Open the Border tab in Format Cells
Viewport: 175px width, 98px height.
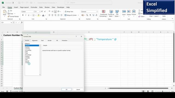[x=50, y=41]
